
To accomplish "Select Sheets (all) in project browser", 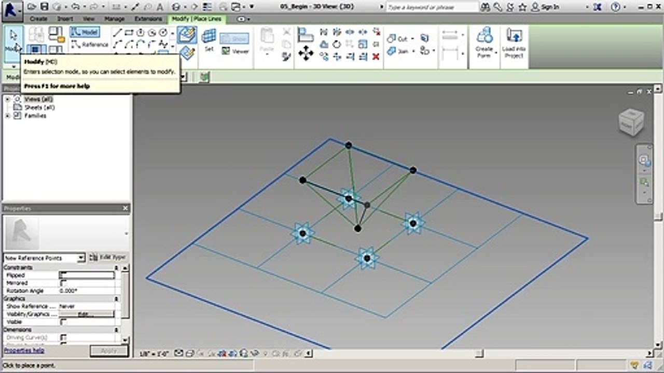I will 39,107.
